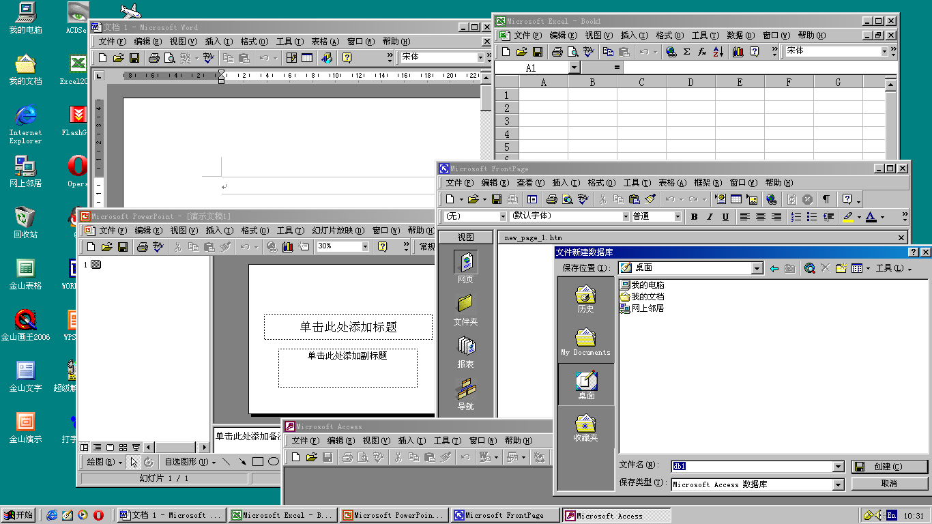Image resolution: width=932 pixels, height=524 pixels.
Task: Click the Publish Web icon in FrontPage
Action: pyautogui.click(x=512, y=199)
